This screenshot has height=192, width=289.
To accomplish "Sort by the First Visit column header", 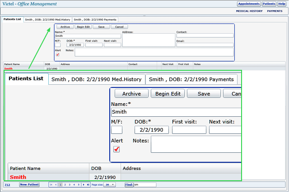I will pos(185,64).
